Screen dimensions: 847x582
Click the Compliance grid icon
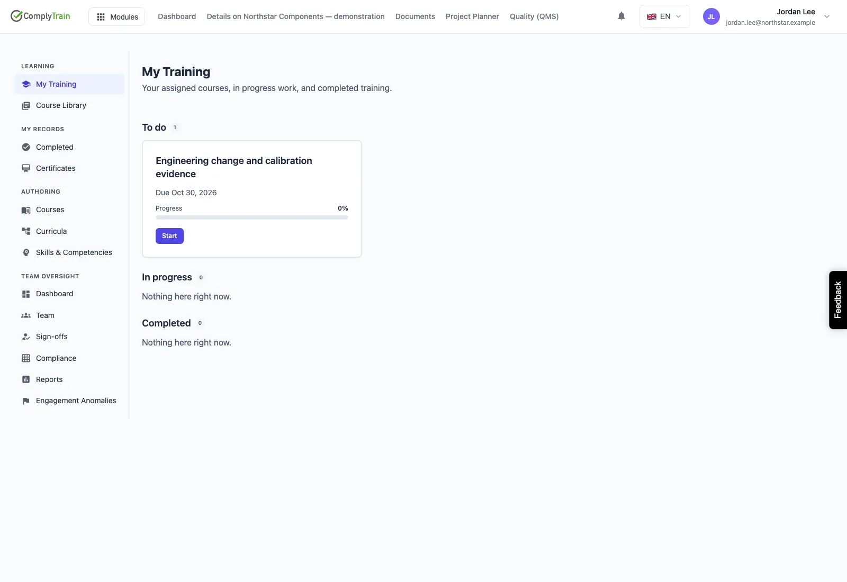pos(26,358)
